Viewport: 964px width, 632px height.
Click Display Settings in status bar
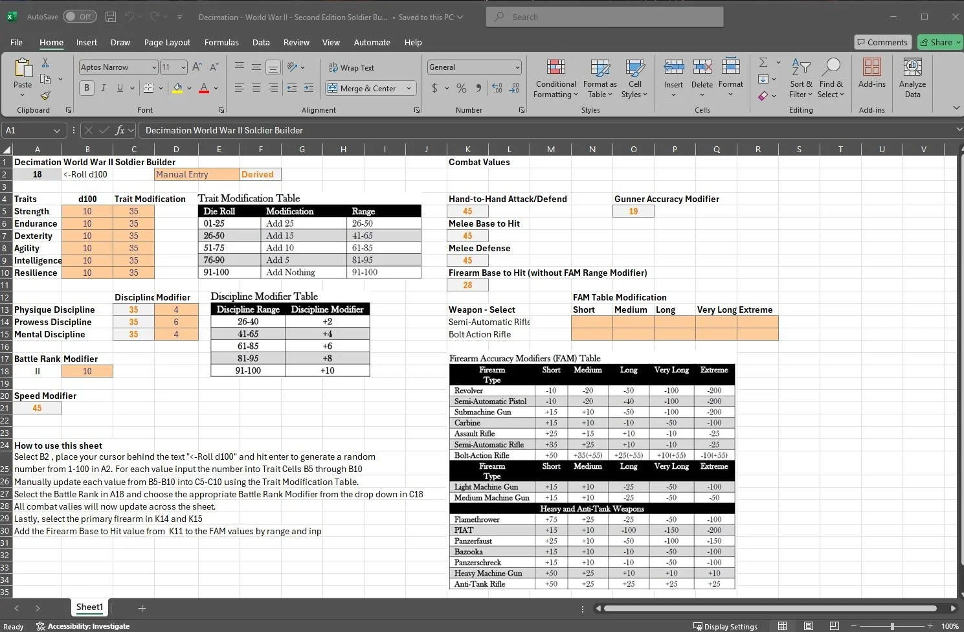tap(725, 626)
